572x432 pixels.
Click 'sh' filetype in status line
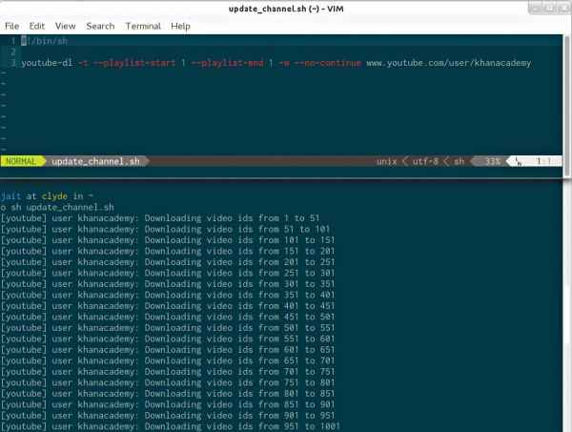click(459, 161)
